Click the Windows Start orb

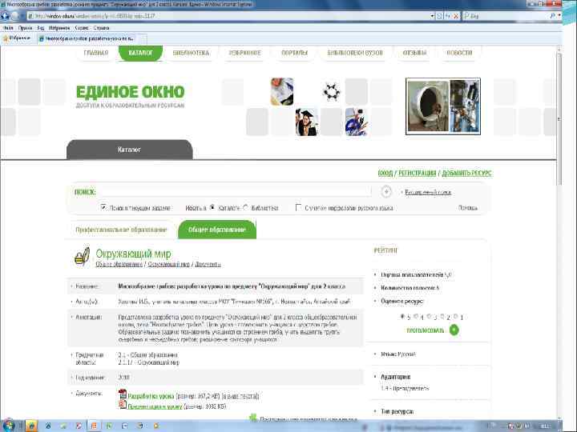pyautogui.click(x=7, y=426)
